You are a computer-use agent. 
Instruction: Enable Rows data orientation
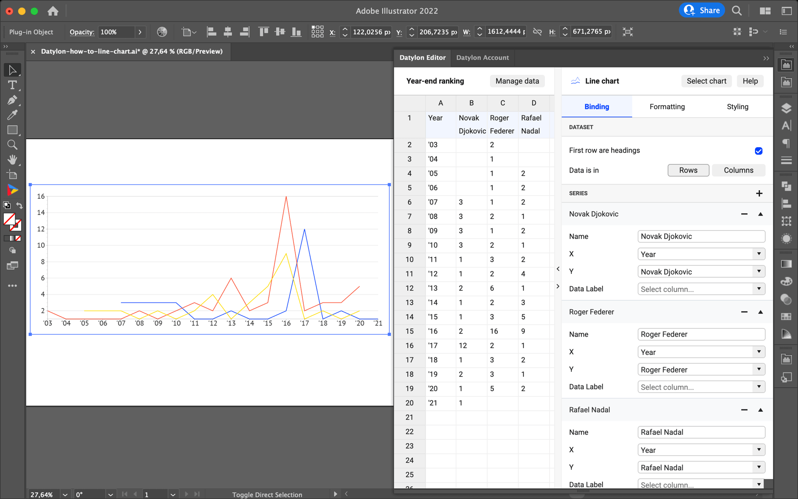tap(688, 170)
